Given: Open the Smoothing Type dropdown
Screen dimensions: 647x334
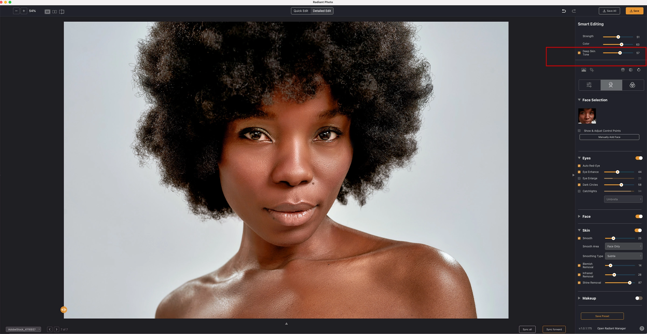Looking at the screenshot, I should [624, 256].
